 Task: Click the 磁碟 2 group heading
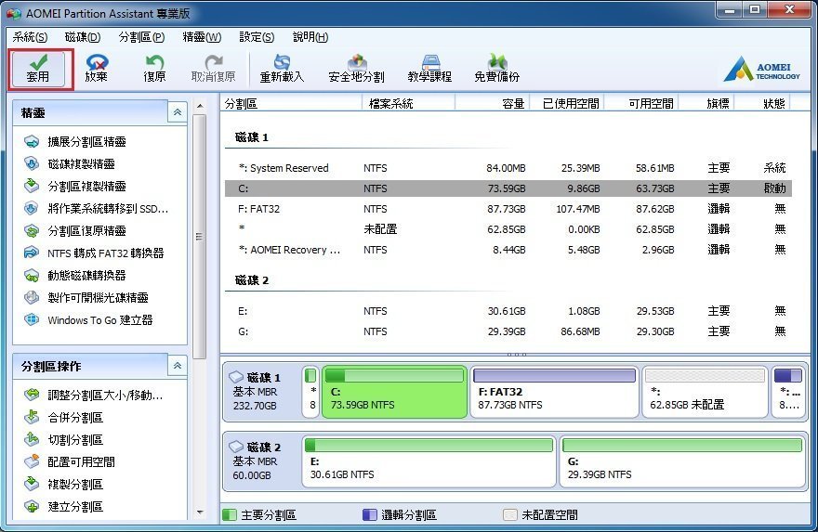click(252, 280)
